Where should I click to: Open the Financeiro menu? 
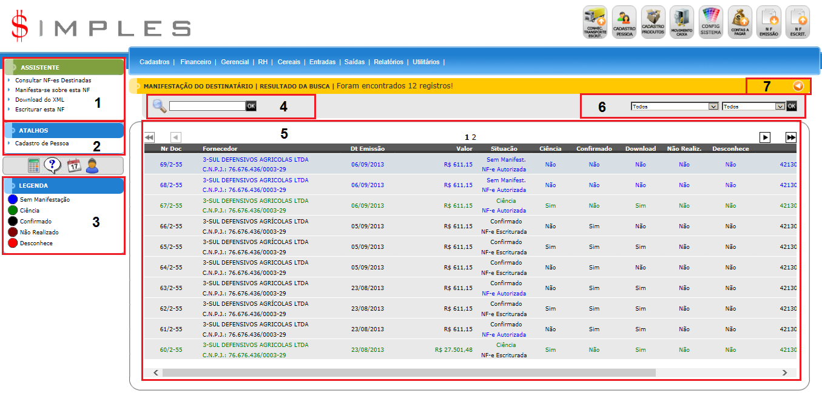195,62
